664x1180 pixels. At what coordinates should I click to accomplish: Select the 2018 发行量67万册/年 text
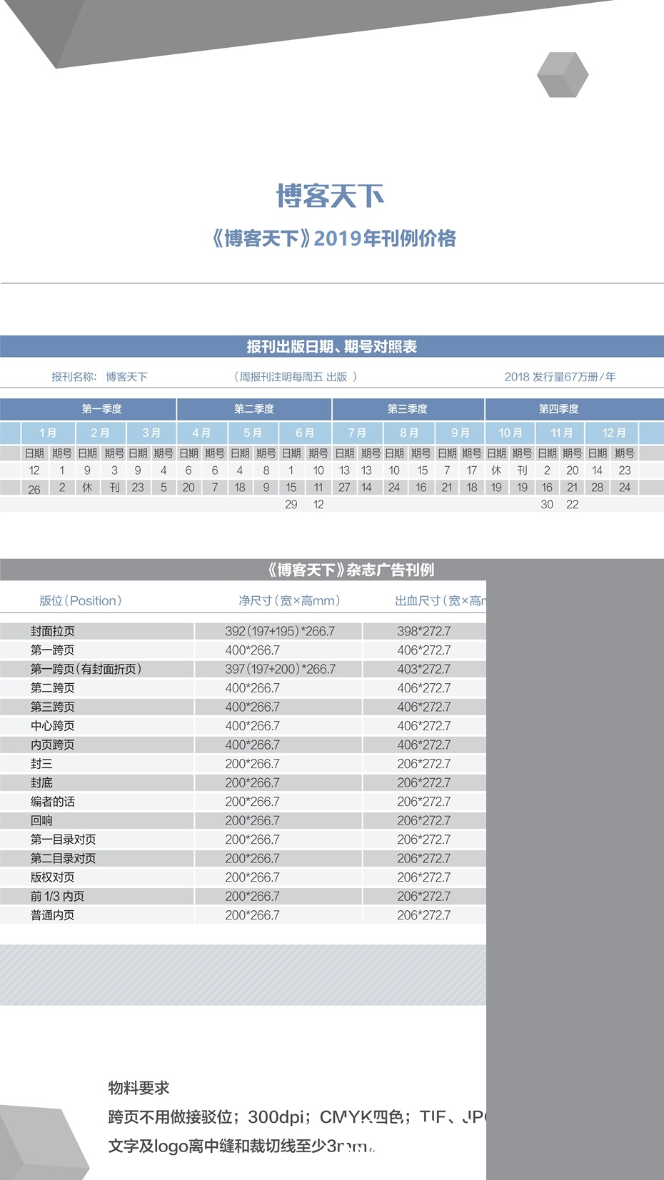click(560, 376)
